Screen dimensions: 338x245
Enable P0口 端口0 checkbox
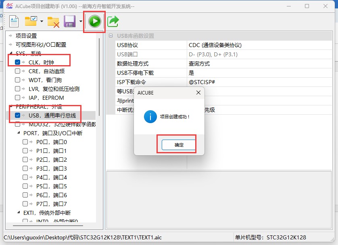point(25,142)
